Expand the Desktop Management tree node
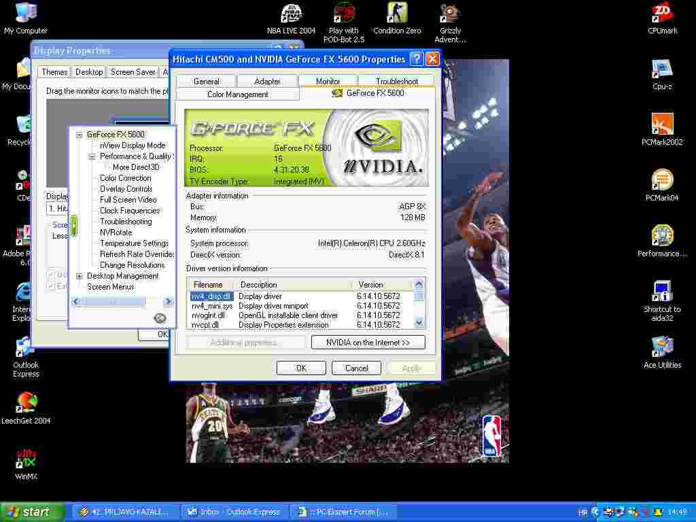This screenshot has width=696, height=522. [x=80, y=276]
